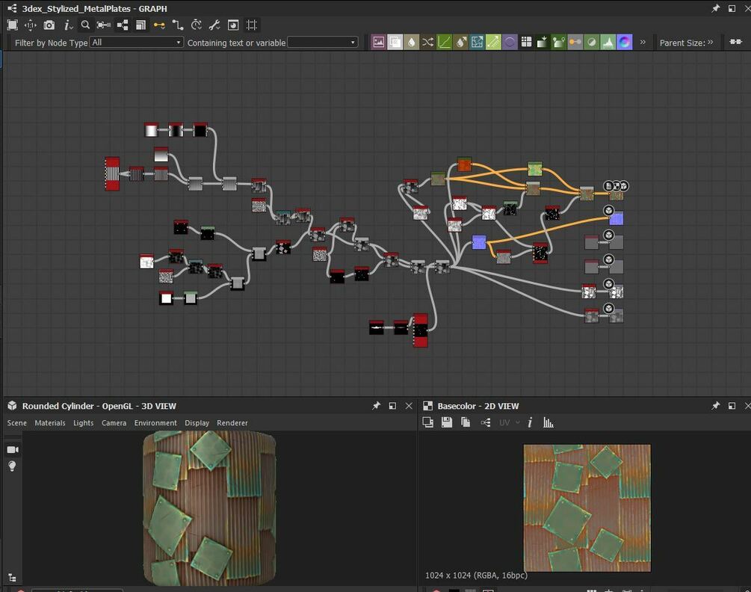Open the Filter by Node Type dropdown
The image size is (751, 592).
[136, 43]
